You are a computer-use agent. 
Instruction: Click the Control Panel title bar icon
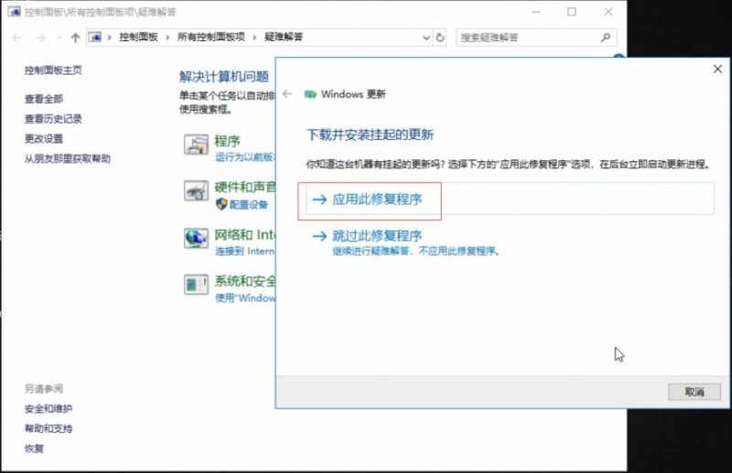point(14,12)
